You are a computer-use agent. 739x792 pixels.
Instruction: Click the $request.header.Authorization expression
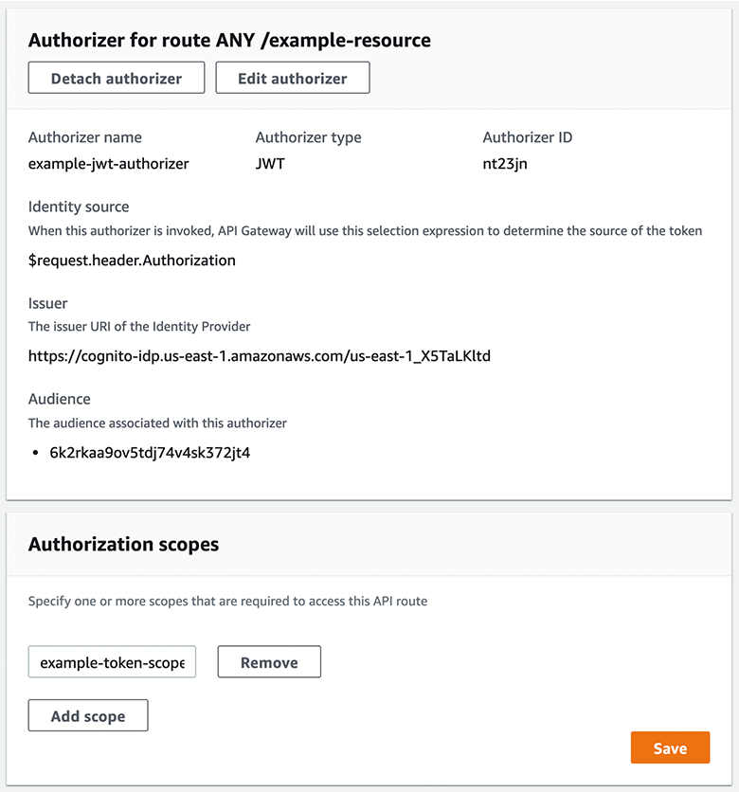click(x=132, y=260)
